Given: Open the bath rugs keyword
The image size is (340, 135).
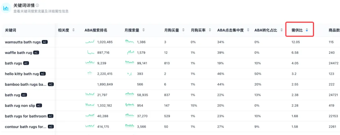Looking at the screenshot, I should [14, 63].
